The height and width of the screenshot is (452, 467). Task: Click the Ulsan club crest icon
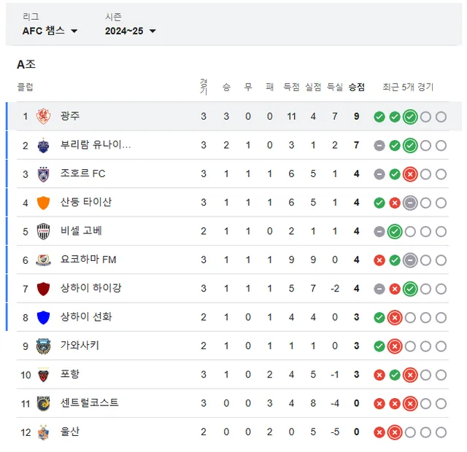[x=44, y=432]
